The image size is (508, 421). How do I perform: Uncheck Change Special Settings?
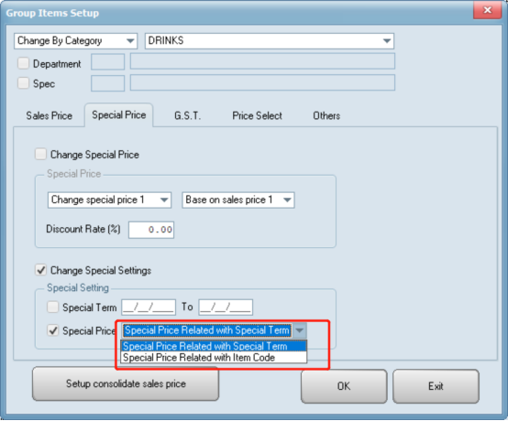(41, 270)
